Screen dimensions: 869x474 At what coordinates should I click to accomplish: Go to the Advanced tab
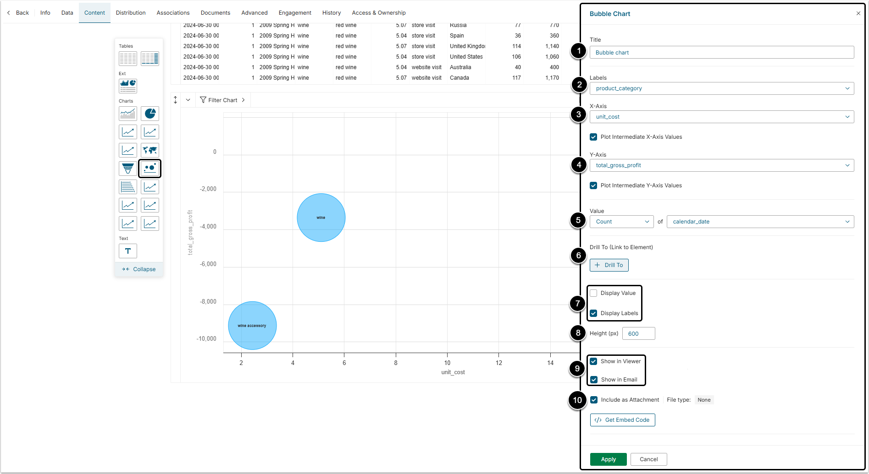[255, 13]
